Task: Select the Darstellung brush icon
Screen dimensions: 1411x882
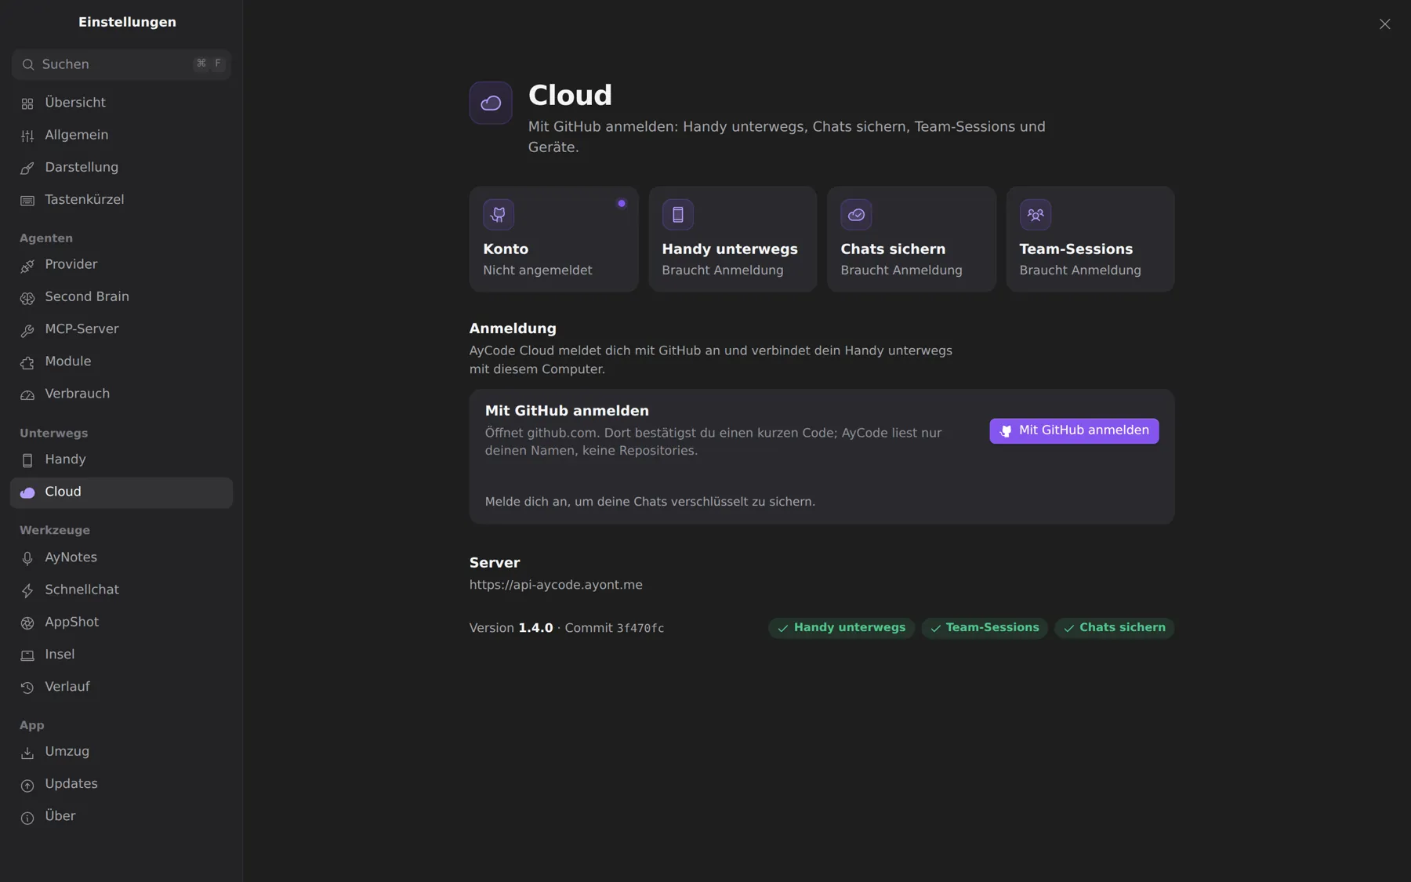Action: [27, 168]
